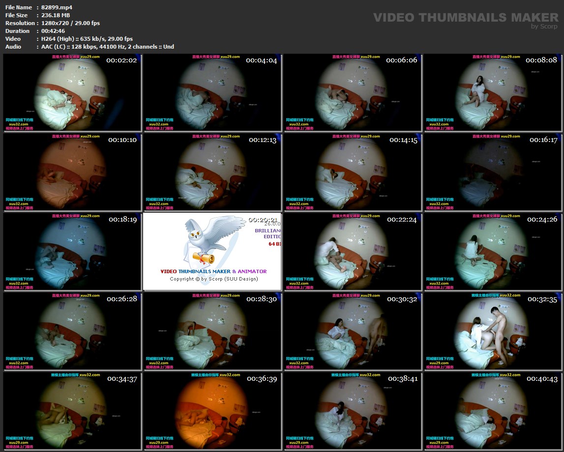Click the file size value 236.18 MB
Viewport: 564px width, 452px height.
click(x=56, y=15)
